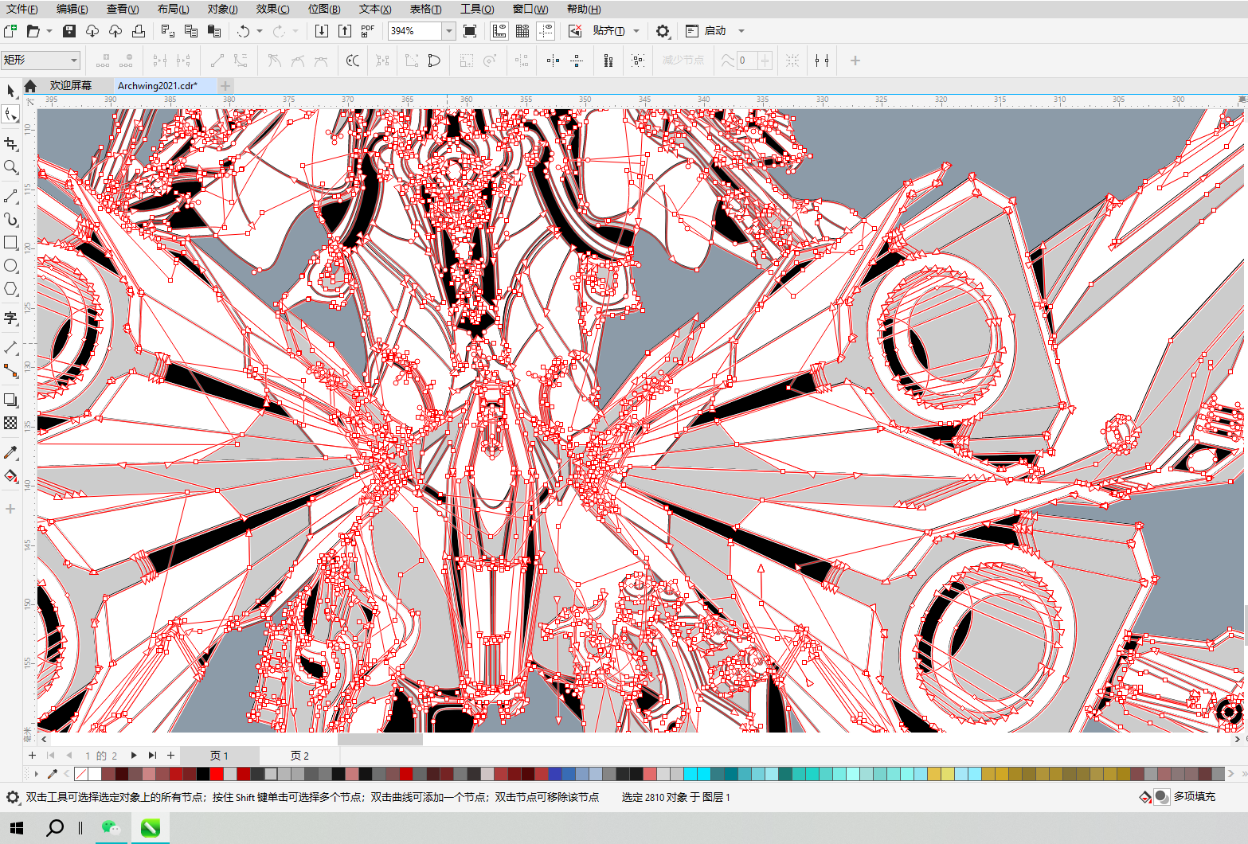Reverse curve direction in the property bar
The height and width of the screenshot is (844, 1248).
353,61
